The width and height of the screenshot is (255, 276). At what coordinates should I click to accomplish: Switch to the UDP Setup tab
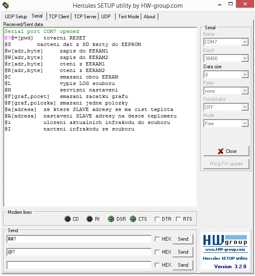tap(16, 17)
